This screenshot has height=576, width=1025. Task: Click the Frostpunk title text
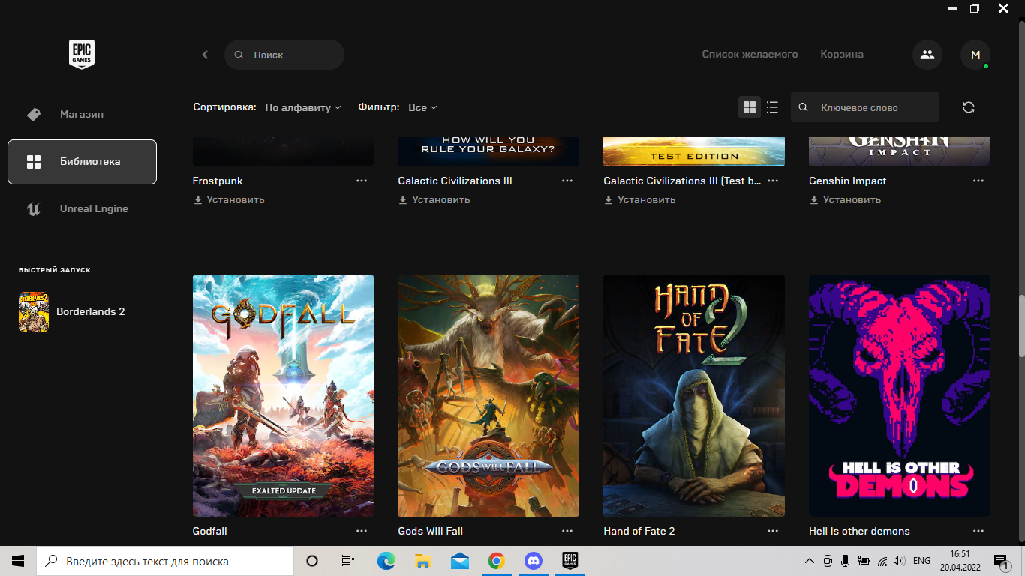[218, 181]
